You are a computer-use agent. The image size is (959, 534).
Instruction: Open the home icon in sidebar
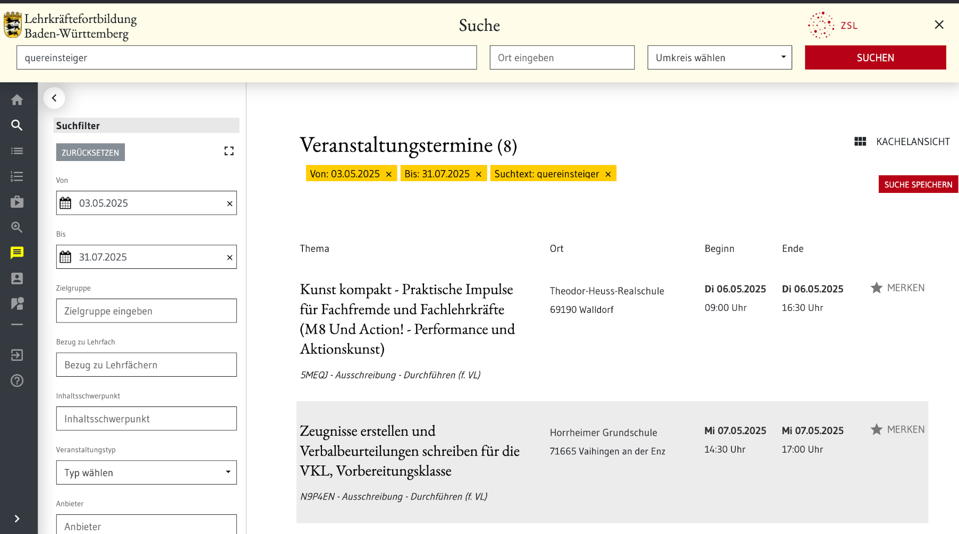pyautogui.click(x=17, y=100)
